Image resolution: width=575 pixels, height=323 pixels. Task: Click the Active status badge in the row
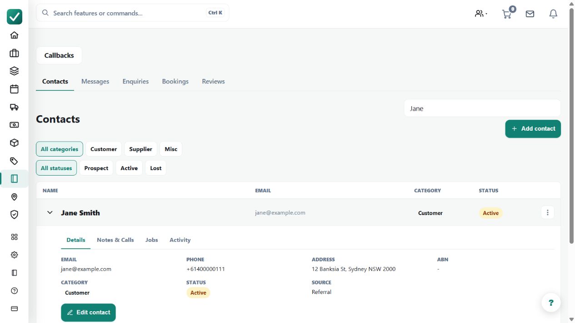pyautogui.click(x=490, y=213)
